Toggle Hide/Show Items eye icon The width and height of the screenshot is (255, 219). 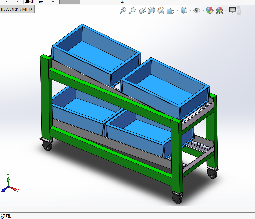(x=197, y=10)
